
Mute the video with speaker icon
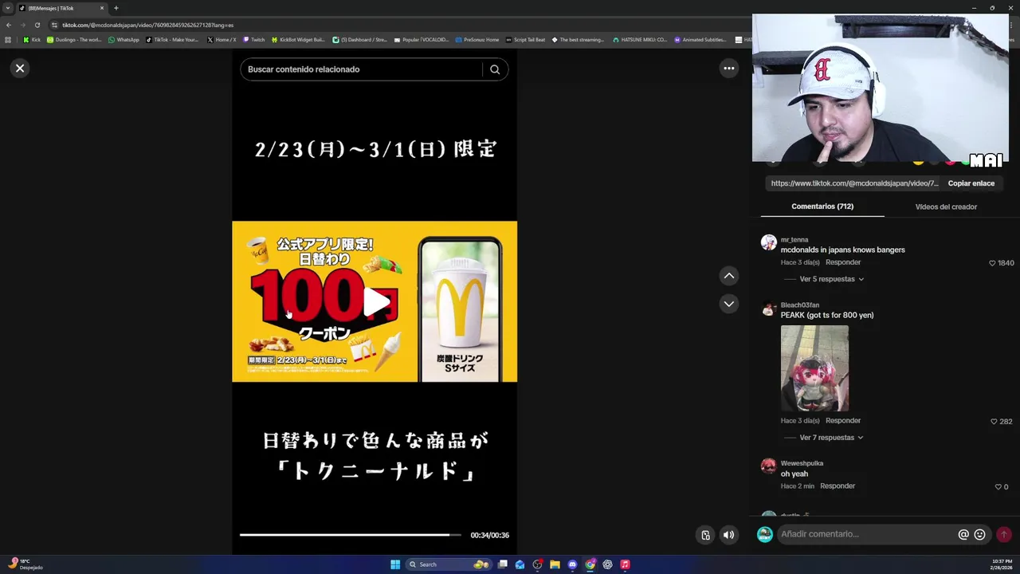728,535
